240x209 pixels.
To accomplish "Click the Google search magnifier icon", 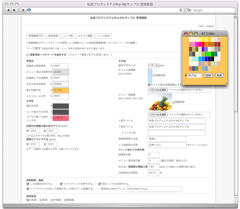I will (189, 10).
